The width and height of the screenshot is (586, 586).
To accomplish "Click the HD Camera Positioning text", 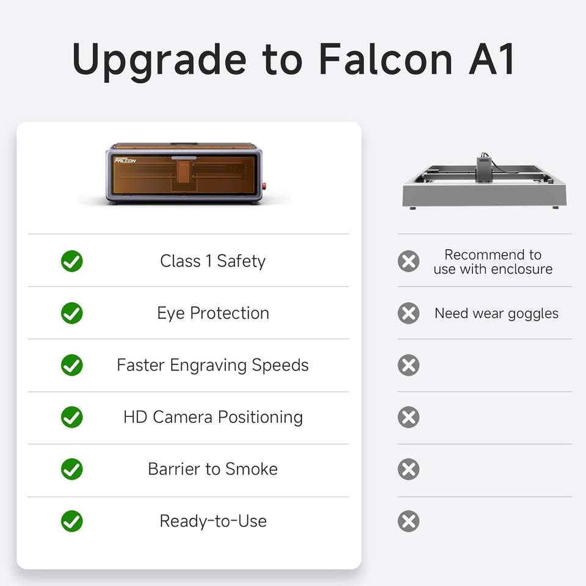I will tap(212, 417).
